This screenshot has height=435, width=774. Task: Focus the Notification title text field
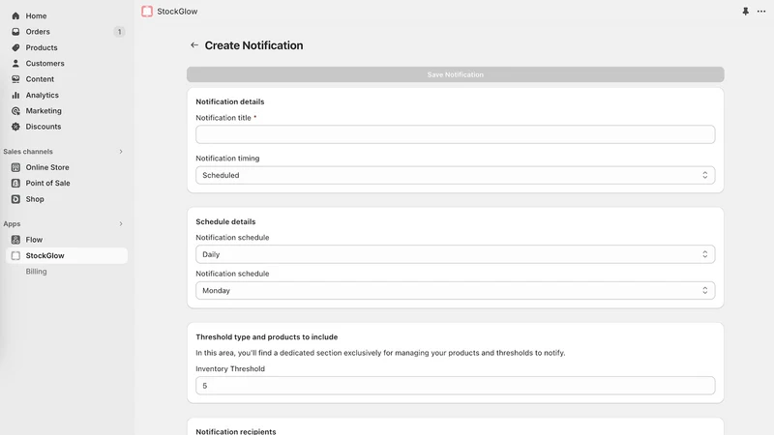[455, 134]
